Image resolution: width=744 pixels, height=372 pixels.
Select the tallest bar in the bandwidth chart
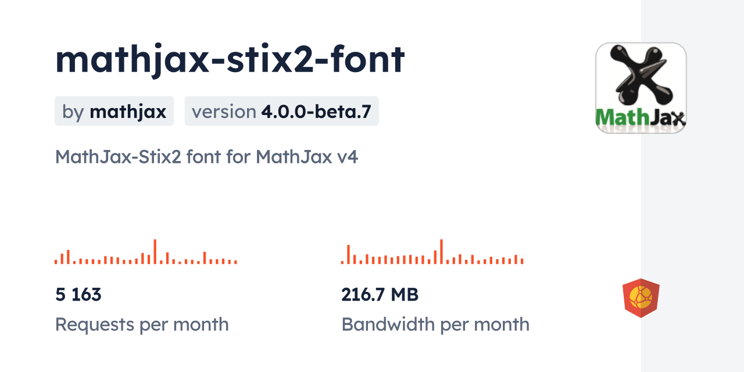tap(441, 252)
